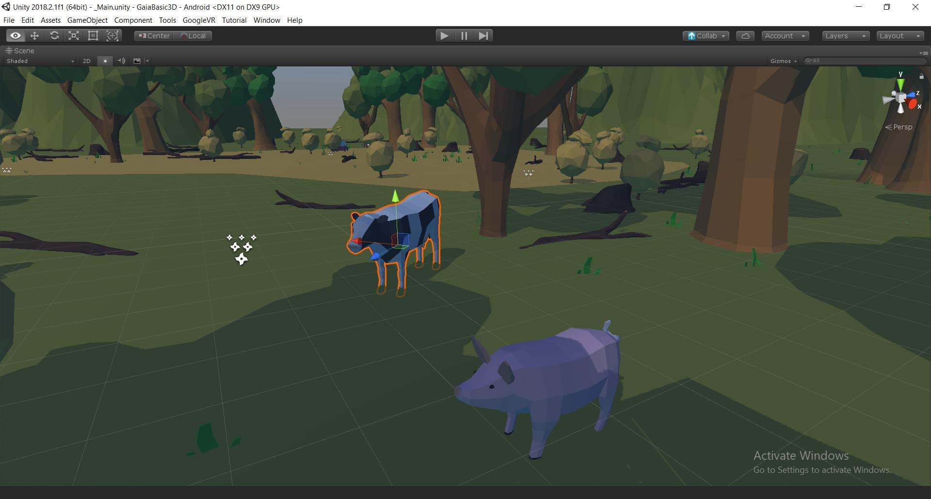This screenshot has width=931, height=499.
Task: Open the Shaded draw mode dropdown
Action: 40,61
